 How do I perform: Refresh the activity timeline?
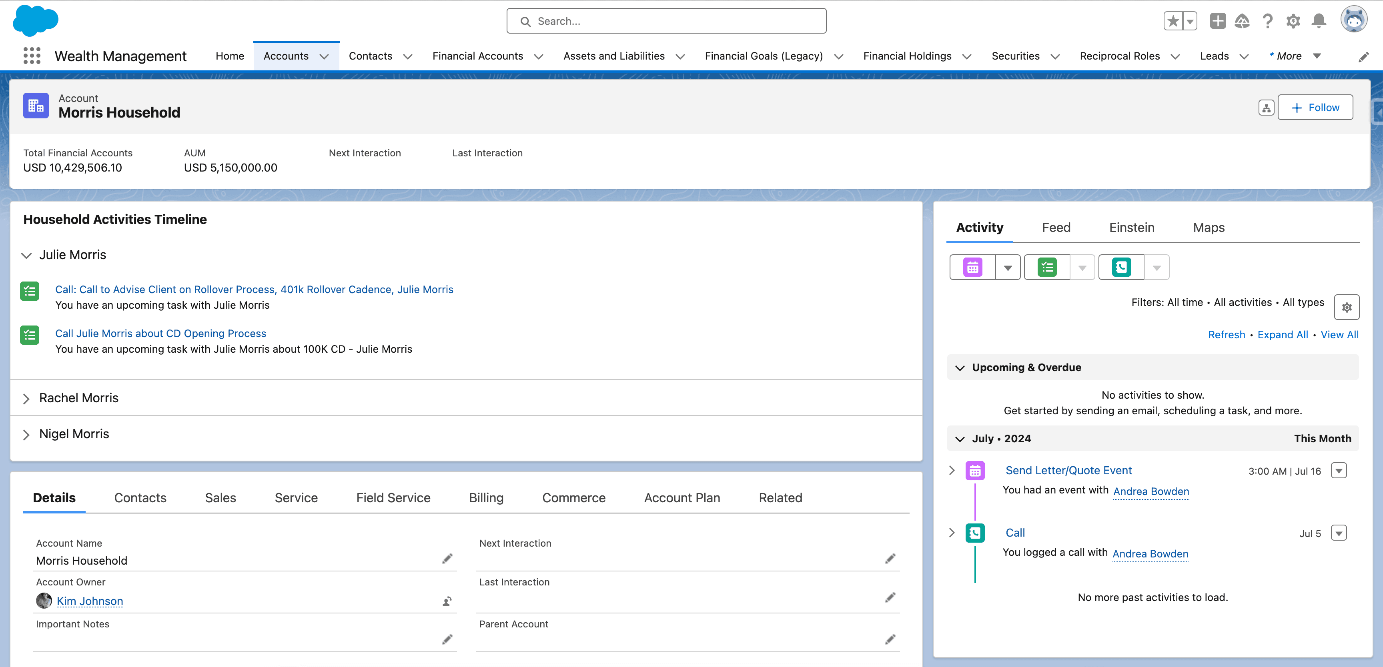[x=1226, y=334]
